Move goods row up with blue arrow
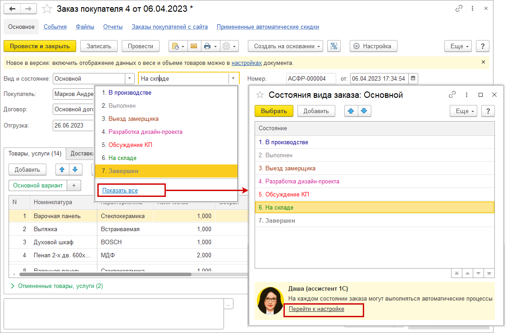 coord(62,169)
